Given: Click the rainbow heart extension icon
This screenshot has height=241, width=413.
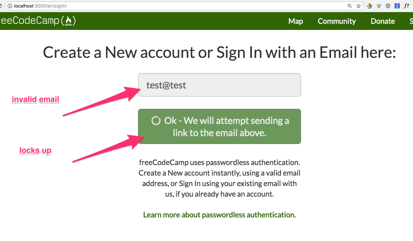Looking at the screenshot, I should tap(378, 6).
